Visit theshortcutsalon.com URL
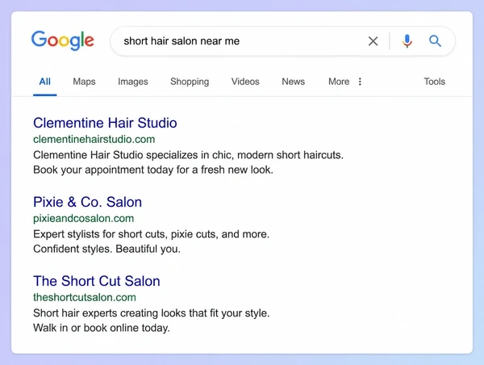The width and height of the screenshot is (484, 365). tap(85, 297)
